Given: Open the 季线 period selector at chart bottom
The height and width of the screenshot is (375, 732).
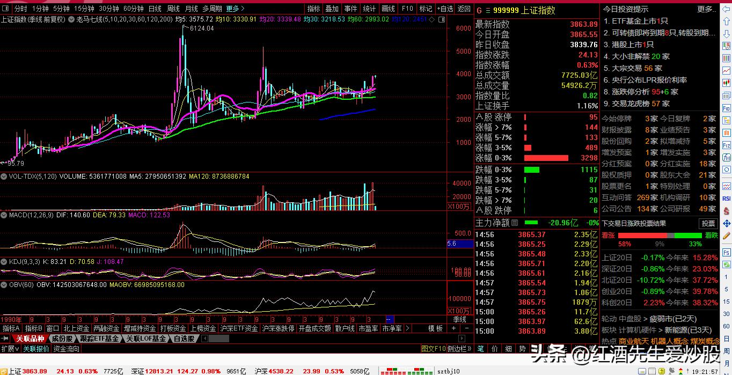Looking at the screenshot, I should (x=460, y=319).
